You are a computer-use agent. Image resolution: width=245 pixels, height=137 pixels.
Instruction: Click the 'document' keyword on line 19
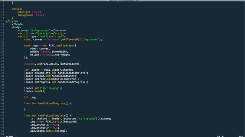point(53,40)
